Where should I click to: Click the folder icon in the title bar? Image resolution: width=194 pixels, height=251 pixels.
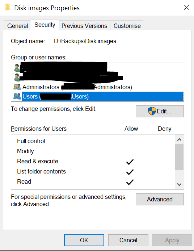point(7,8)
